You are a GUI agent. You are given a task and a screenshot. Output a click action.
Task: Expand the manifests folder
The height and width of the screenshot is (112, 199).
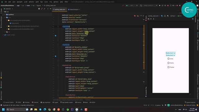tap(5, 15)
